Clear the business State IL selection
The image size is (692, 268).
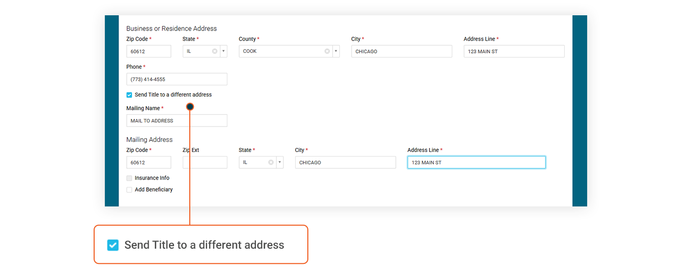tap(215, 51)
